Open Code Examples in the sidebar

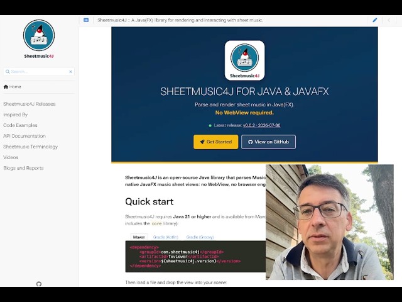(x=20, y=125)
